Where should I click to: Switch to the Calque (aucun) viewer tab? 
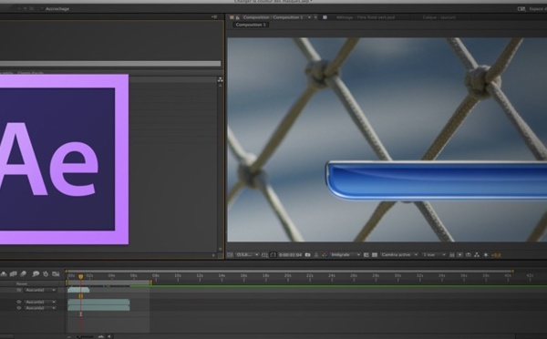pos(439,17)
